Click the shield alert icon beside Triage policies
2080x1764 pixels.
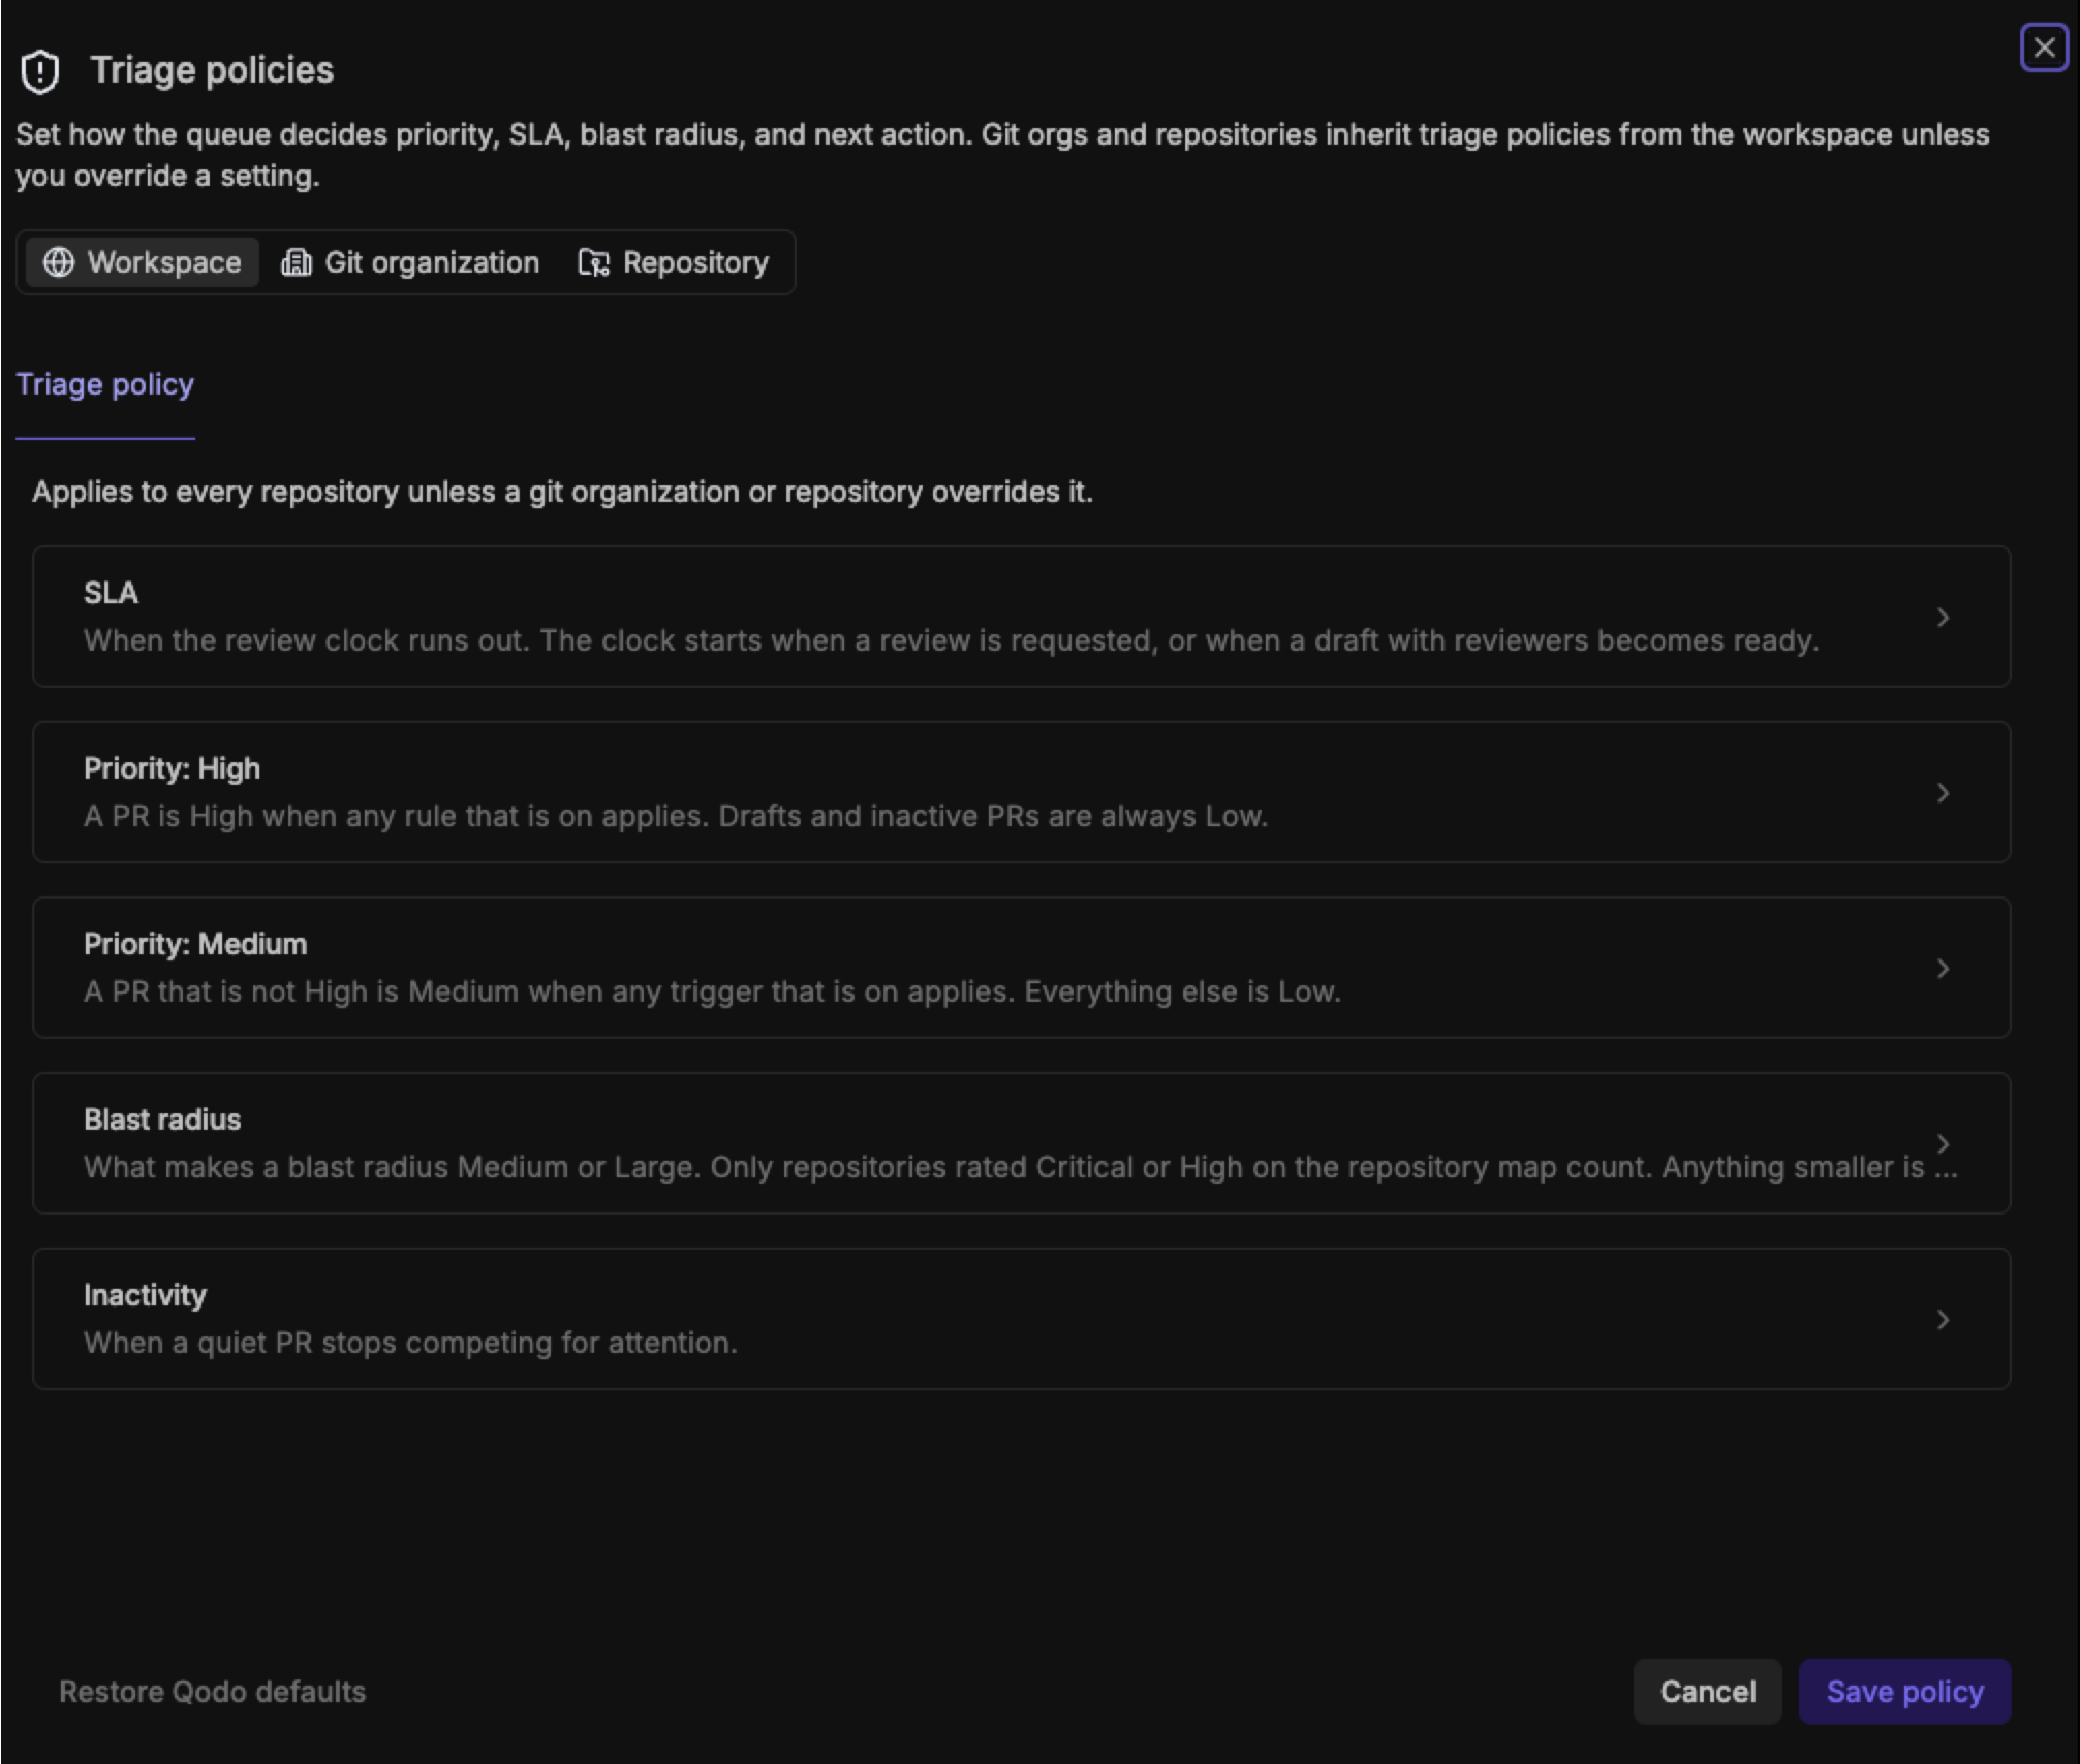click(40, 71)
